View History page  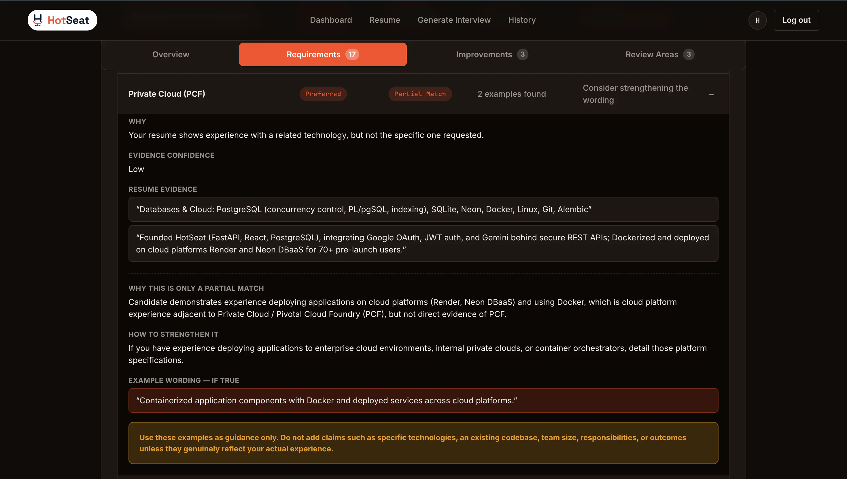[x=521, y=20]
